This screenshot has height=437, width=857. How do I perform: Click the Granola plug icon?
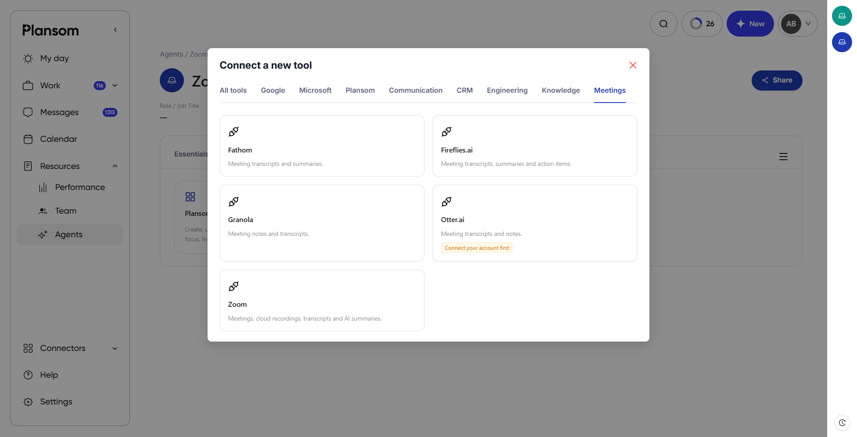233,202
